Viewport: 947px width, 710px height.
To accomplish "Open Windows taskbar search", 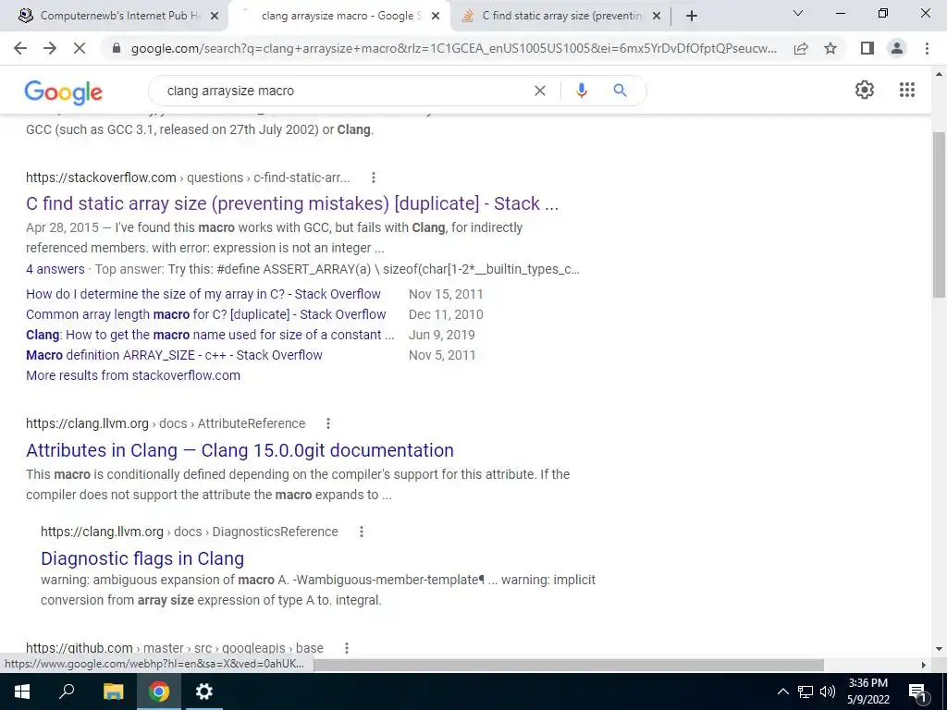I will (x=67, y=692).
